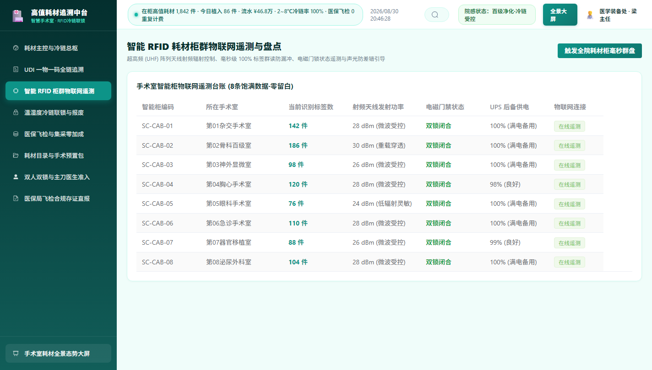Click the 99% (良好) UPS value
Screen dimensions: 652x370
[x=505, y=242]
